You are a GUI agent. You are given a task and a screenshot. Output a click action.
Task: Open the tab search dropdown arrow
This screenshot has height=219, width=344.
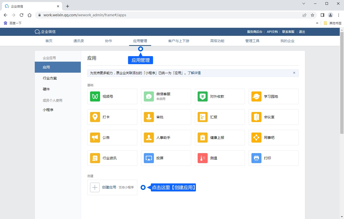coord(304,4)
